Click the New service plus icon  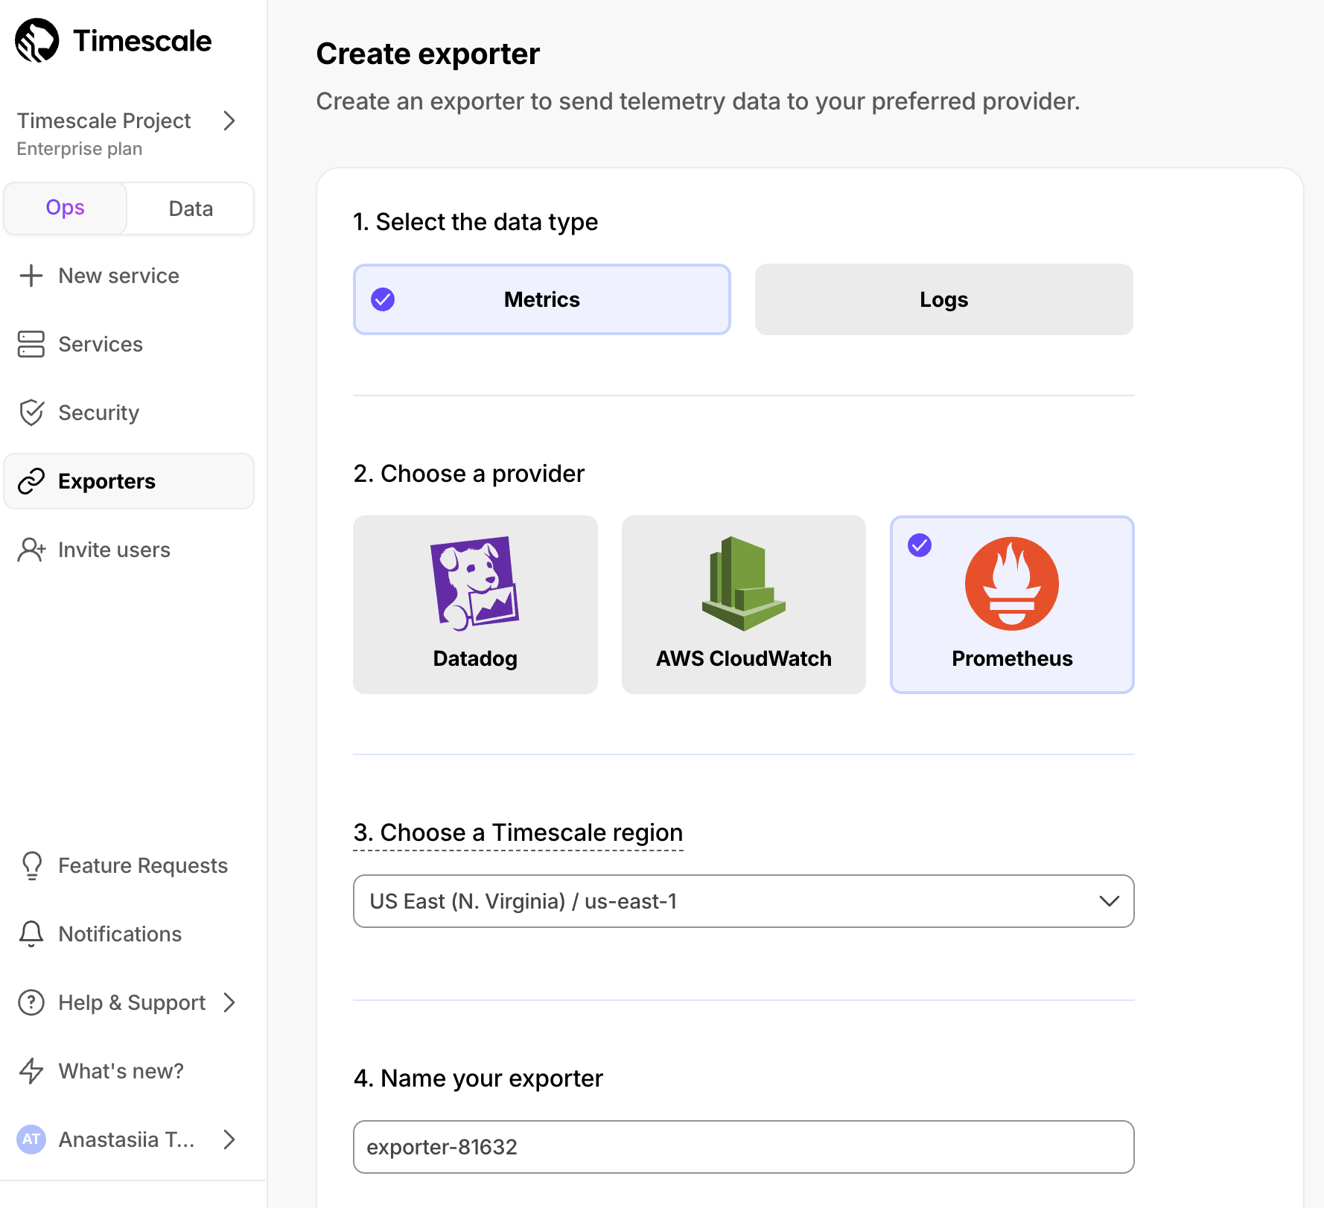pos(31,276)
